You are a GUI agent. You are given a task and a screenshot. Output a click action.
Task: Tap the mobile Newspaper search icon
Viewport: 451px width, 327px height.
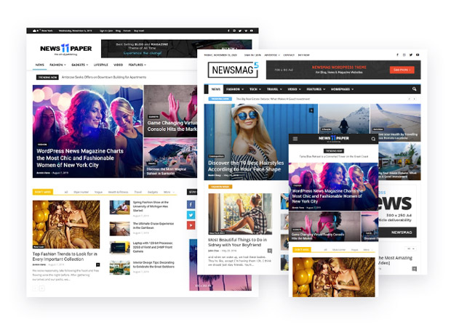[x=374, y=138]
